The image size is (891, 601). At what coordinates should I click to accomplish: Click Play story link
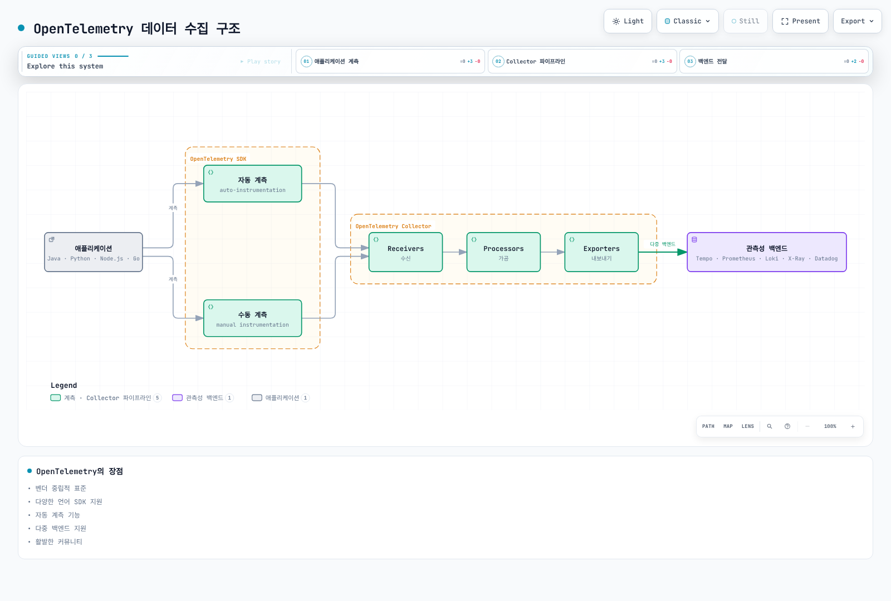tap(261, 62)
